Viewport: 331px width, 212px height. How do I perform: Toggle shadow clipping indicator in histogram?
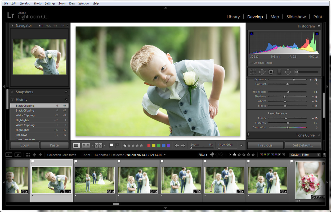click(x=252, y=34)
